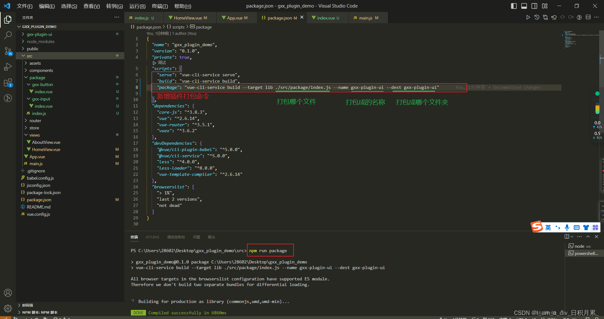This screenshot has width=604, height=319.
Task: Close the package.json editor tab
Action: 302,17
